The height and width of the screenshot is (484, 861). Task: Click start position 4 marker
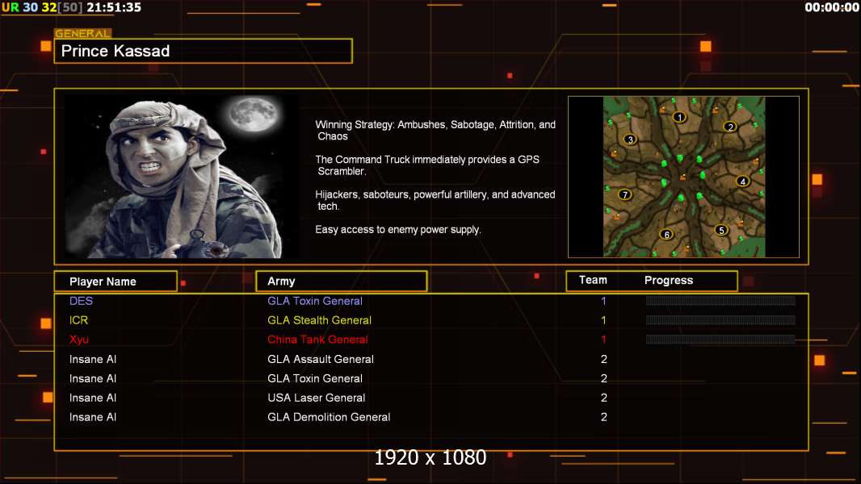pos(743,181)
